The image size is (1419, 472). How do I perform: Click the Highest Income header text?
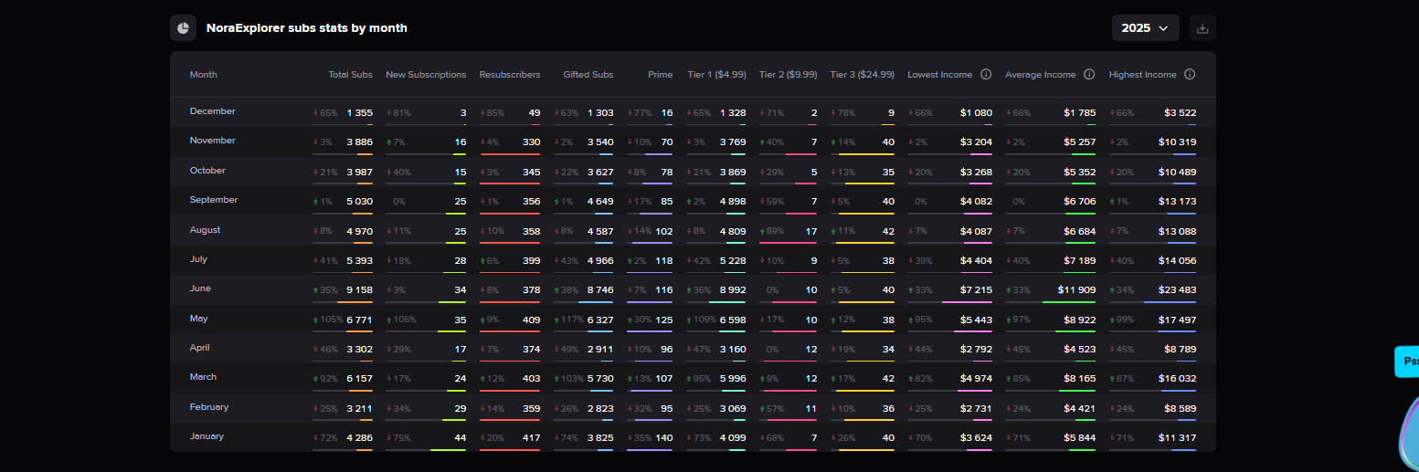point(1143,75)
